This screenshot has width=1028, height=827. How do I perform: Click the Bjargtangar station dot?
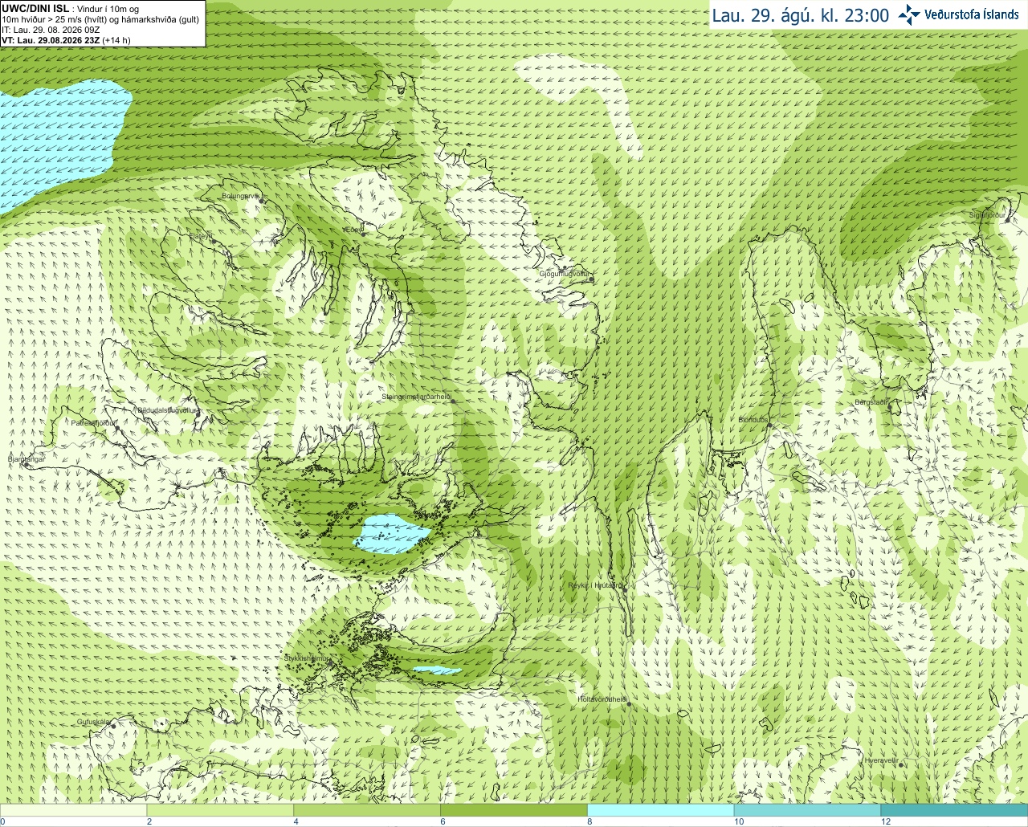coord(27,464)
